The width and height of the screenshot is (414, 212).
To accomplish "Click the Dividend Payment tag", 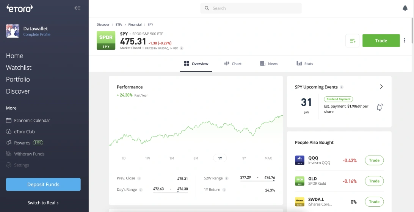I will pos(339,99).
